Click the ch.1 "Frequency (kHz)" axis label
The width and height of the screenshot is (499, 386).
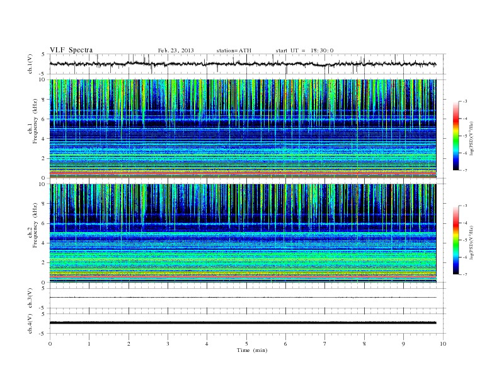click(x=35, y=121)
